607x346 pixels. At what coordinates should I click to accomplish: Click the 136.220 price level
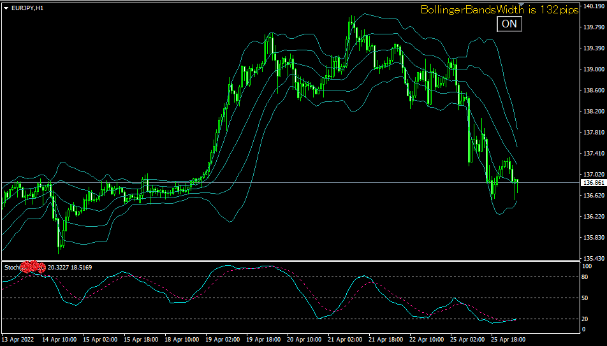pyautogui.click(x=594, y=217)
